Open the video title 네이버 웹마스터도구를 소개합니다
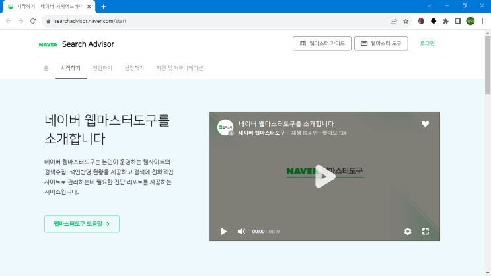Screen dimensions: 491x276 click(286, 124)
